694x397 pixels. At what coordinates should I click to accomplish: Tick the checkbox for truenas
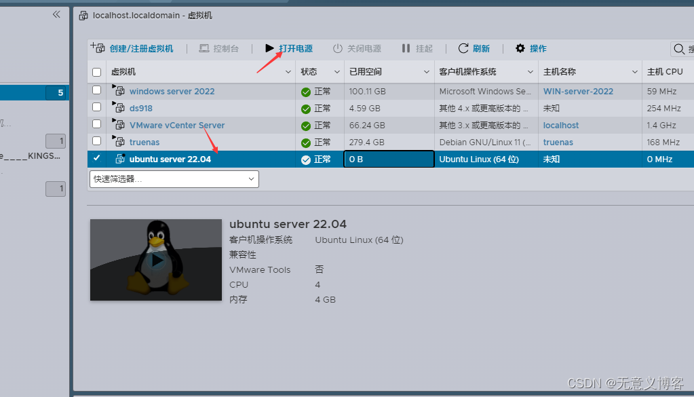96,140
